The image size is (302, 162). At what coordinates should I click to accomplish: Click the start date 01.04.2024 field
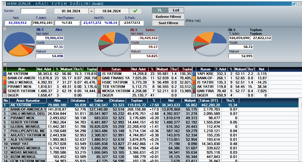click(71, 11)
